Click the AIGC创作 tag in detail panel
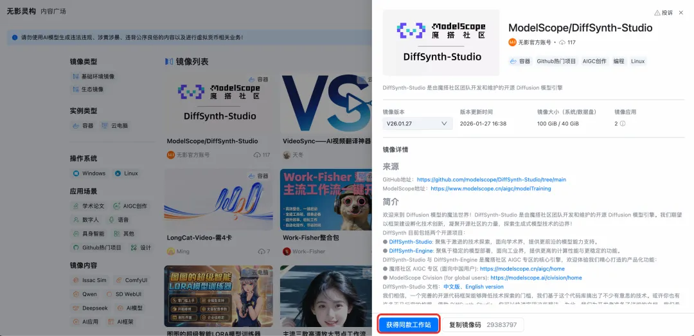 [x=594, y=61]
